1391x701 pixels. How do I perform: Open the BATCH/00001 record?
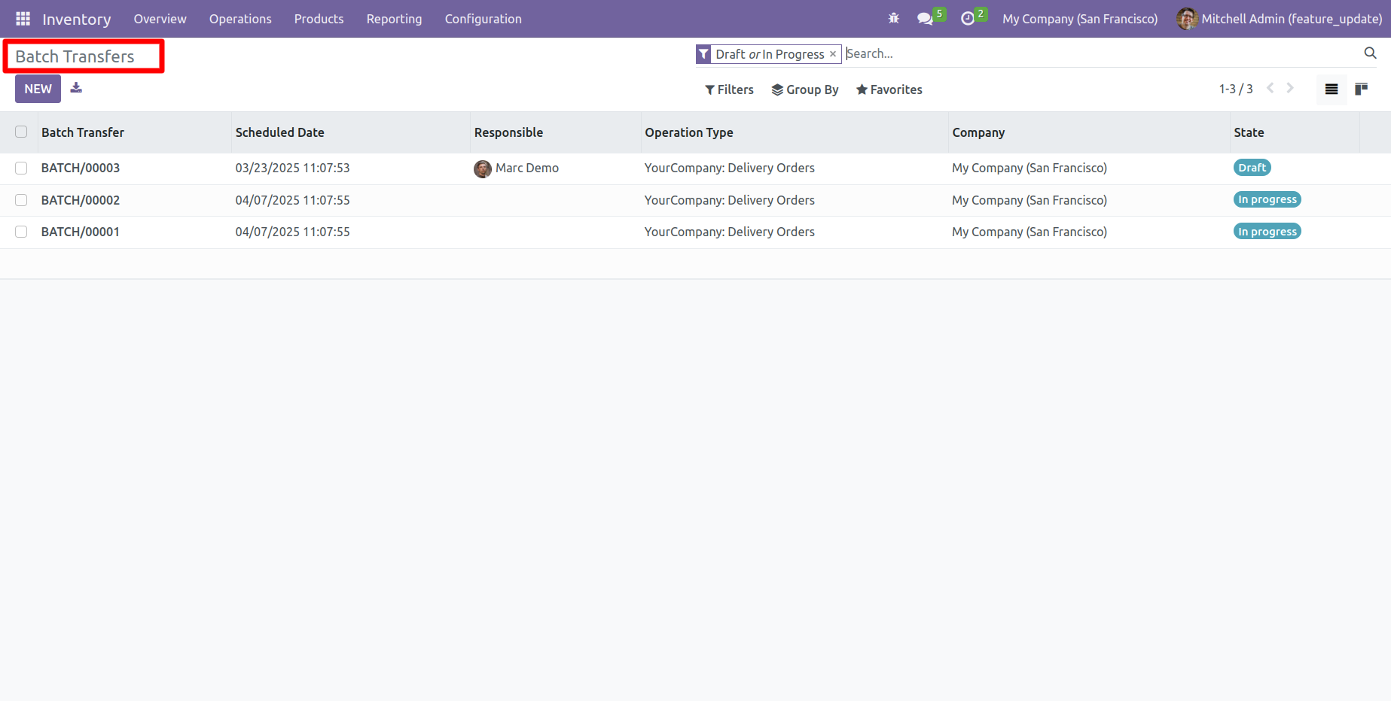[x=81, y=232]
